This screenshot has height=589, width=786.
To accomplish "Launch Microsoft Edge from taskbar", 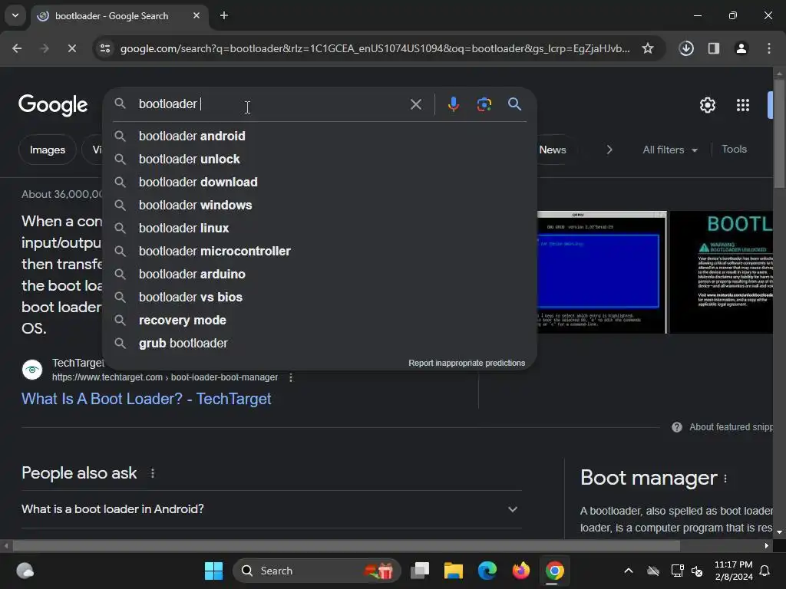I will (487, 571).
